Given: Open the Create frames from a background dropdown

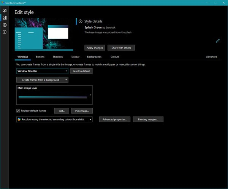Looking at the screenshot, I should tap(43, 80).
